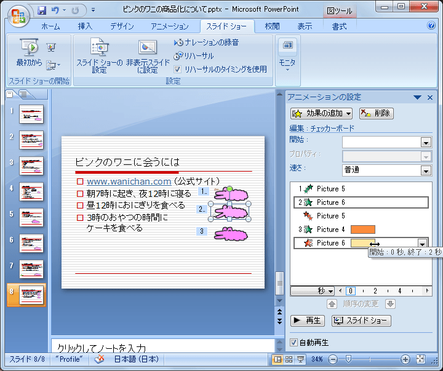Switch to the デザイン tab

[x=122, y=26]
